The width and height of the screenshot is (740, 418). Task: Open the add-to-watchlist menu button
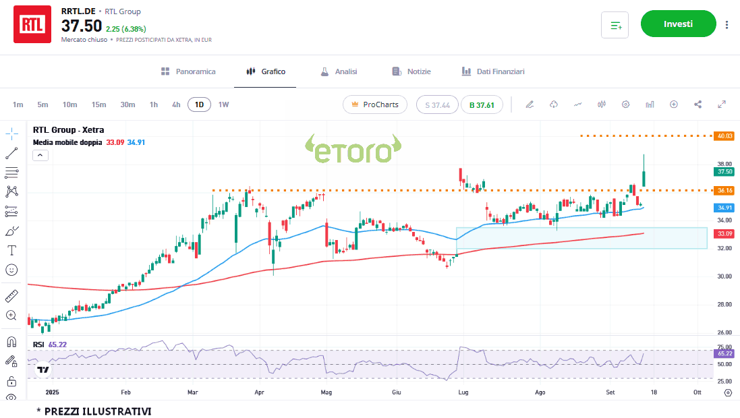pos(615,25)
